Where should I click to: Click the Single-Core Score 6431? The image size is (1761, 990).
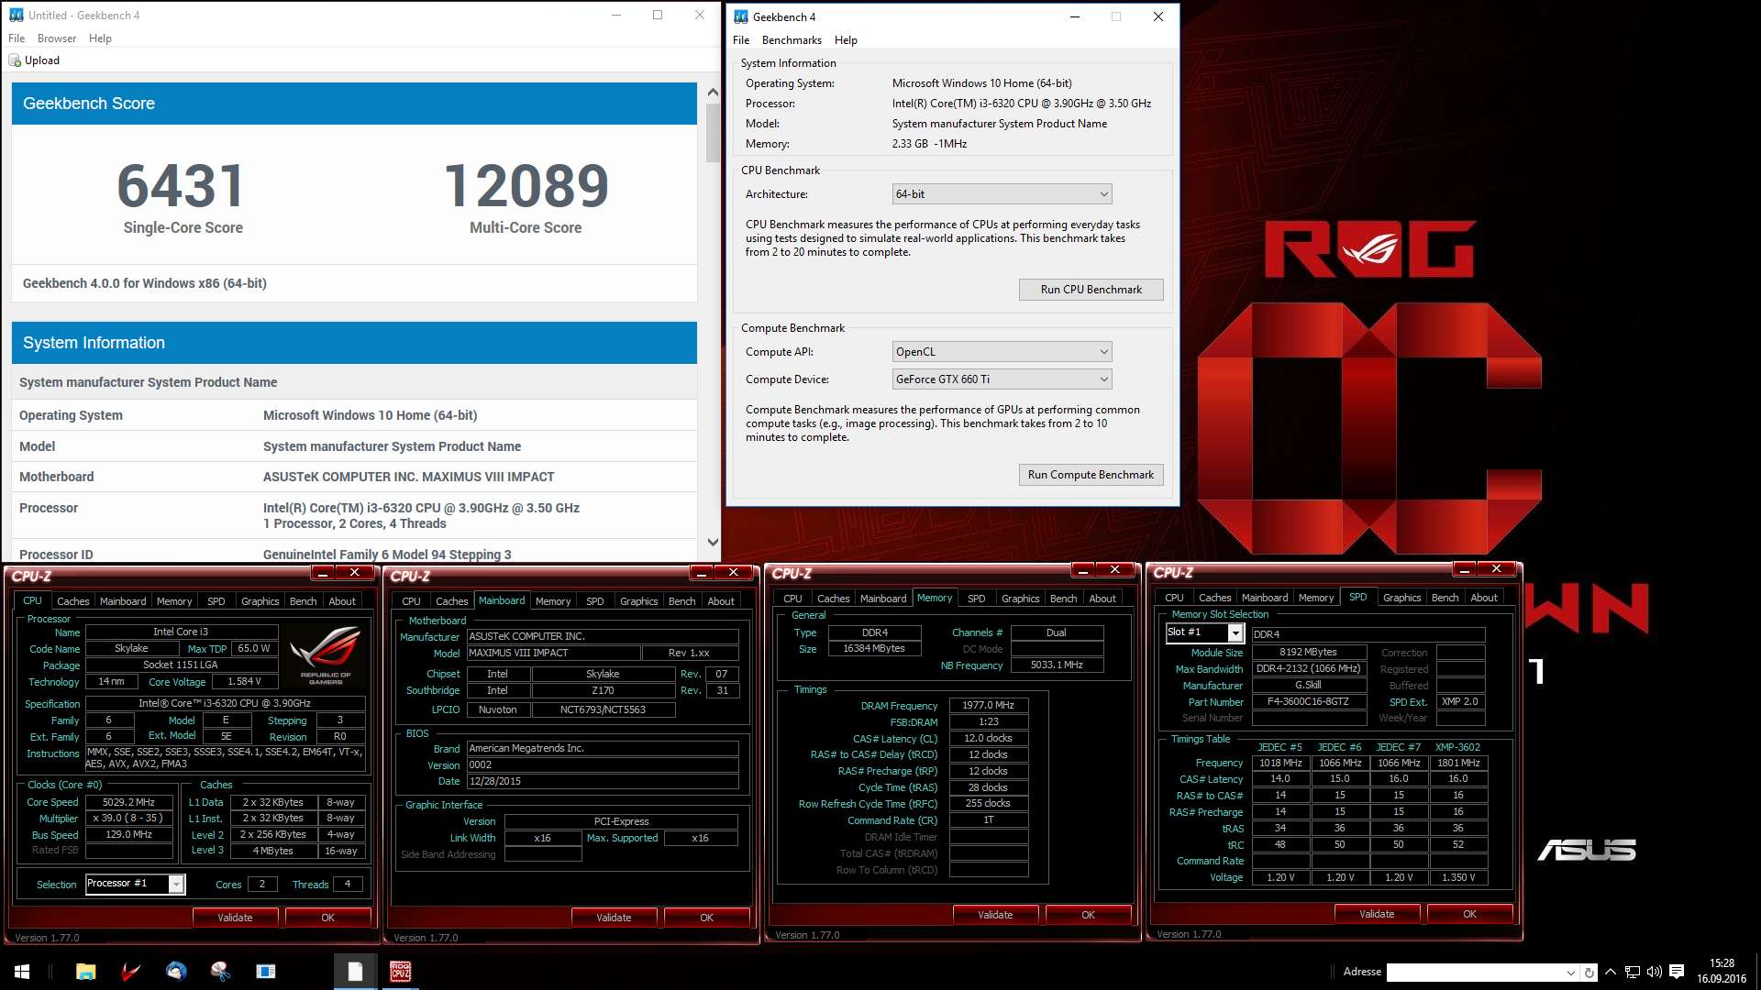182,186
